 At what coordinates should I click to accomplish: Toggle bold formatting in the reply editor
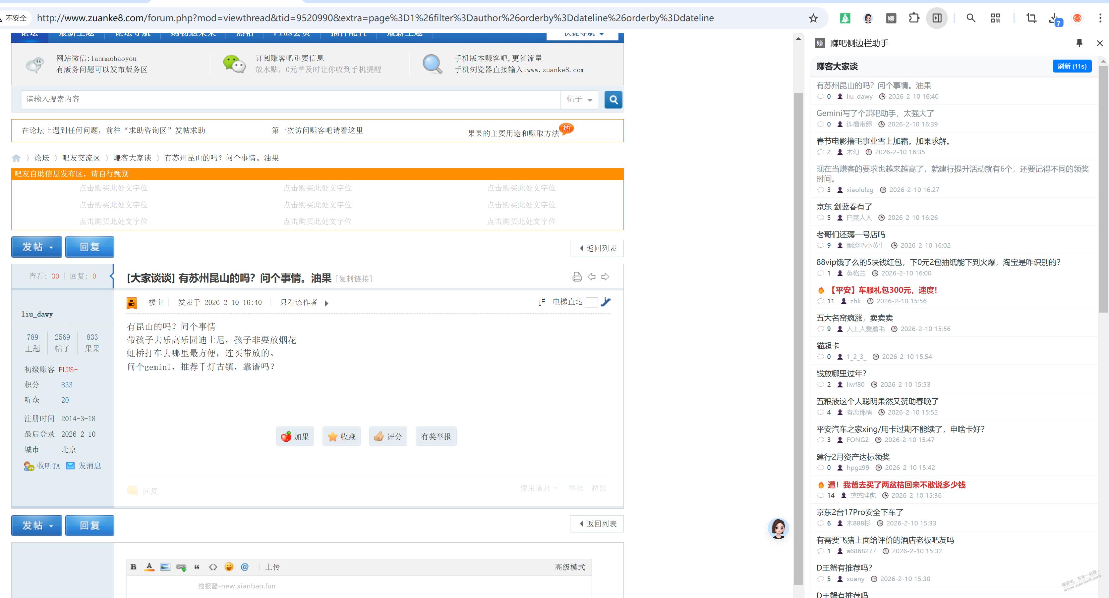(134, 567)
